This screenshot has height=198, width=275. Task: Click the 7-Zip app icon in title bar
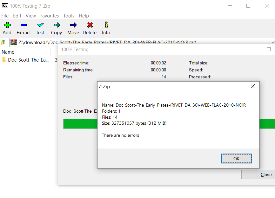[5, 6]
